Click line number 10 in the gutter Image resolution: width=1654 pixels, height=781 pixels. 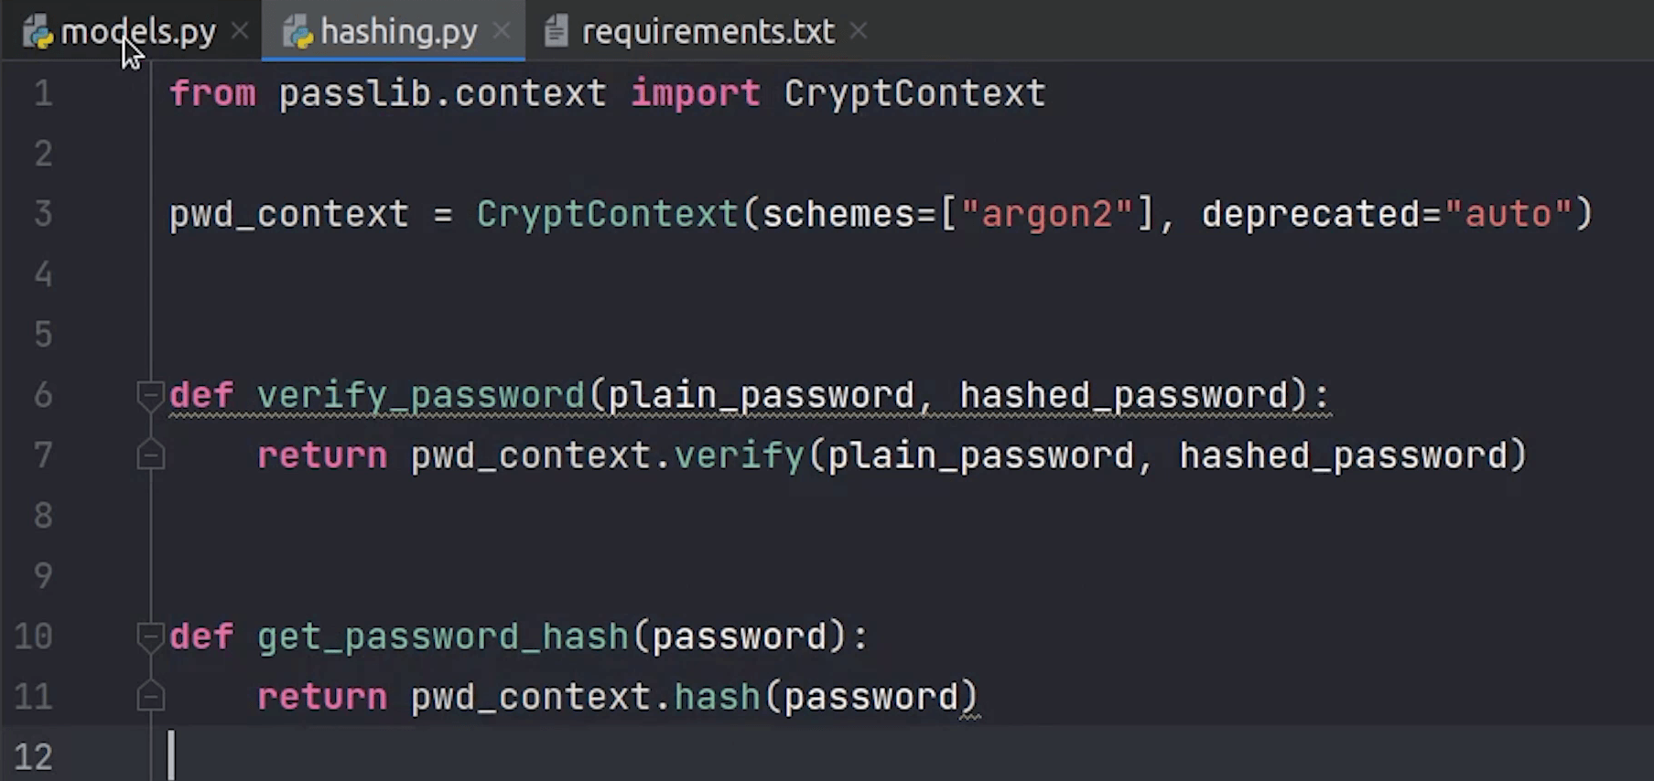point(34,637)
